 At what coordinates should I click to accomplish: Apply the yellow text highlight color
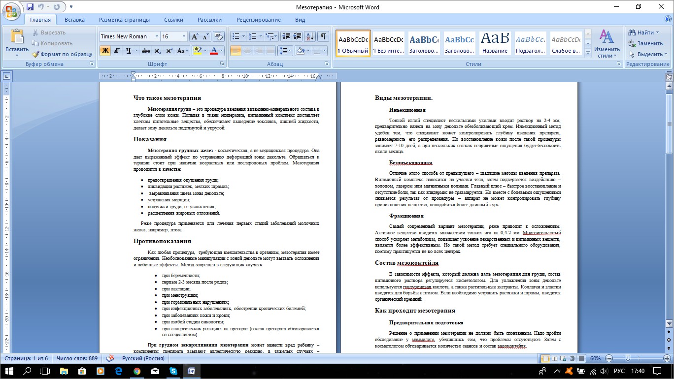coord(197,50)
